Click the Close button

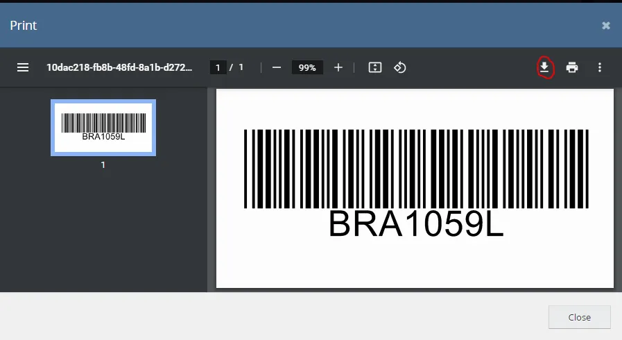coord(579,317)
